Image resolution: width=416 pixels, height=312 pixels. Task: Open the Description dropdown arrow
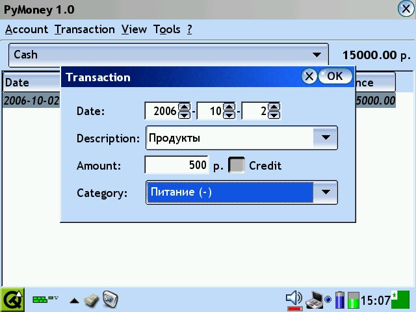(x=326, y=138)
